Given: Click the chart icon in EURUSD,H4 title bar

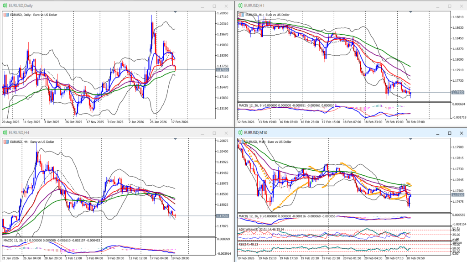Looking at the screenshot, I should (5, 133).
